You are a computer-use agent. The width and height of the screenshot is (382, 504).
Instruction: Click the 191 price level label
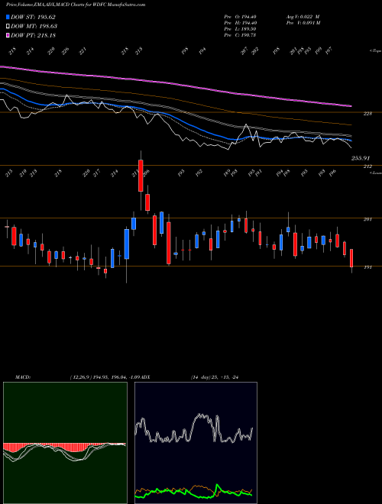click(x=367, y=267)
